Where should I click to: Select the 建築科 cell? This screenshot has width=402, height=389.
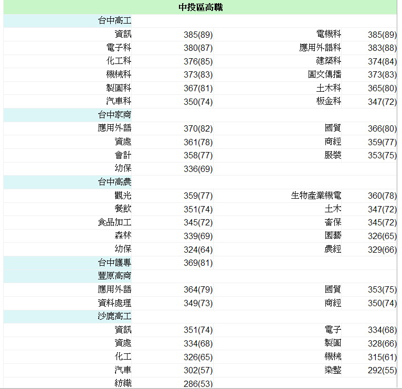(329, 61)
